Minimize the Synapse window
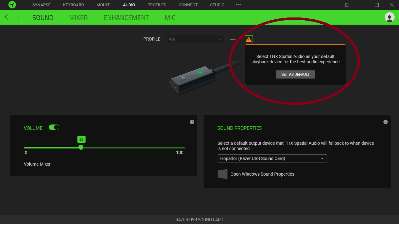This screenshot has width=399, height=233. point(362,5)
